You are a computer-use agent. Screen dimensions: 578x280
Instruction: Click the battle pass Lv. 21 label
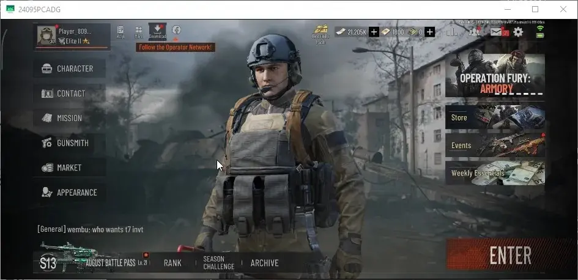point(143,263)
